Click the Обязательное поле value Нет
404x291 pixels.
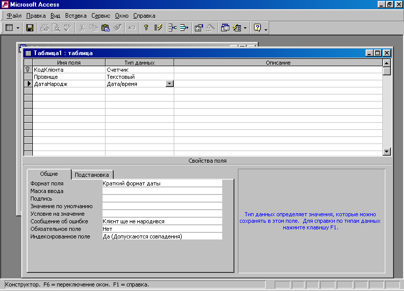[x=162, y=229]
